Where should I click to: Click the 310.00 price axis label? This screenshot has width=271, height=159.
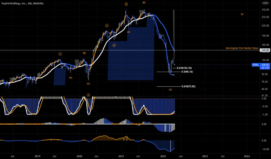coord(265,10)
